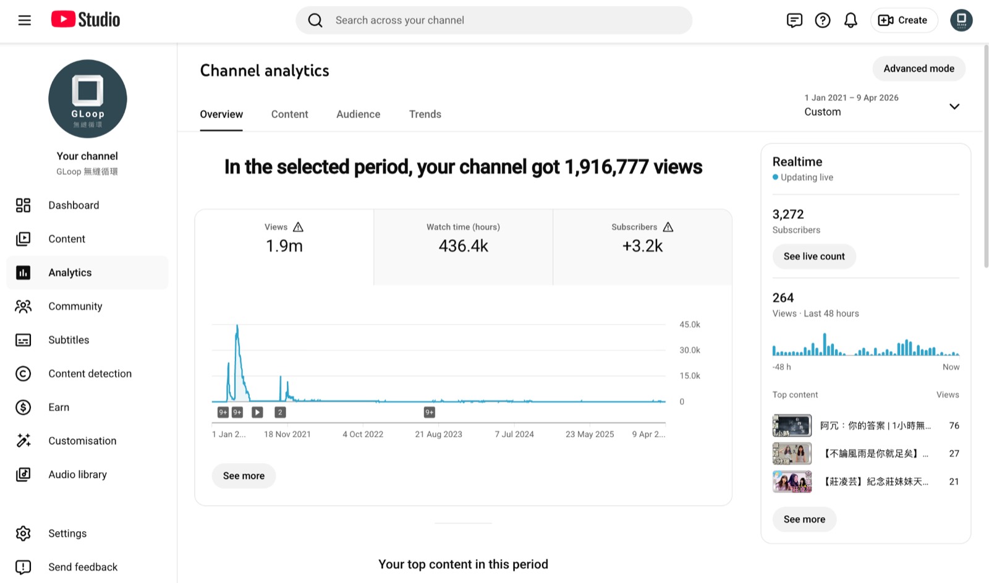Open the help question mark icon
989x583 pixels.
(x=823, y=20)
